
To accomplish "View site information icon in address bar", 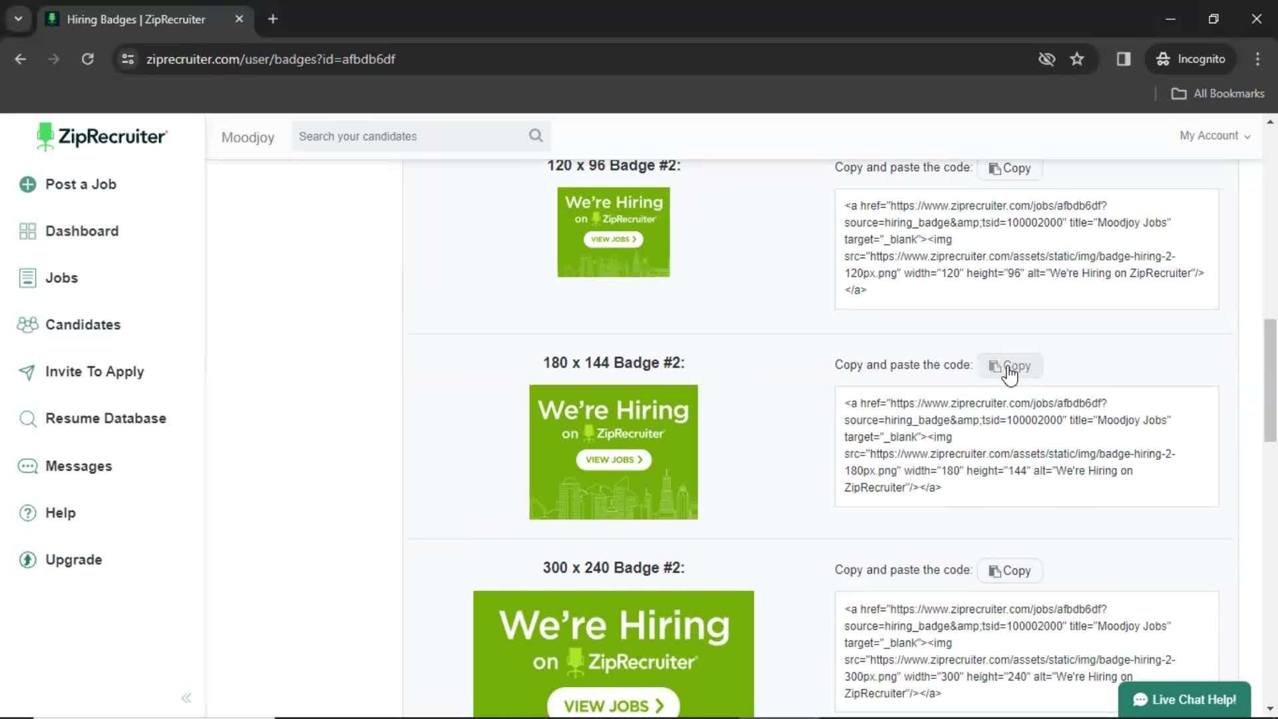I will click(x=127, y=59).
